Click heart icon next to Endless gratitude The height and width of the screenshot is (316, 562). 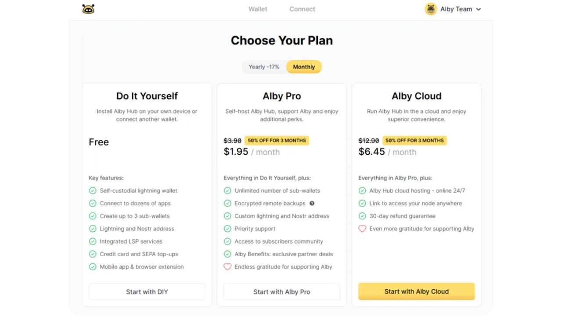[227, 267]
